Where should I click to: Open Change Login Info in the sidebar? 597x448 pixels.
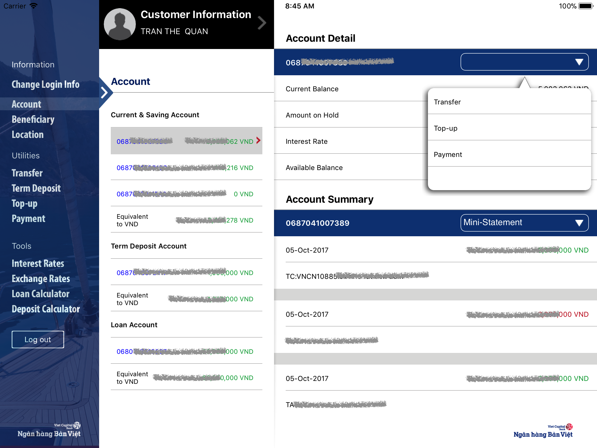[45, 85]
